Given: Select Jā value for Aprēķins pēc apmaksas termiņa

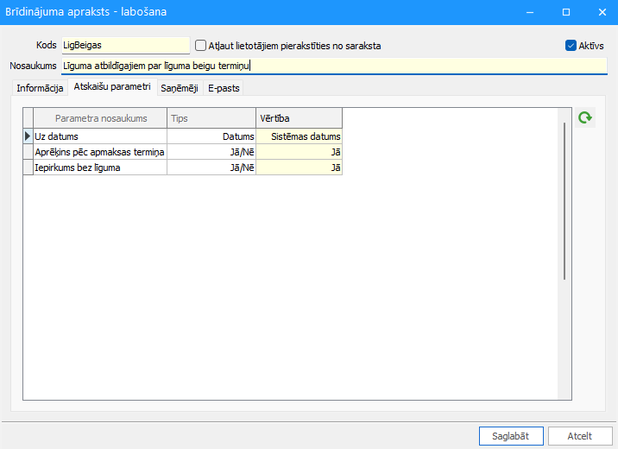Looking at the screenshot, I should pyautogui.click(x=300, y=152).
